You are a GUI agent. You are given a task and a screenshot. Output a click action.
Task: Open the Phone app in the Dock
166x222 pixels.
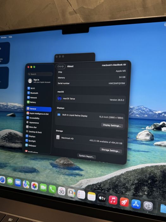click(52, 189)
